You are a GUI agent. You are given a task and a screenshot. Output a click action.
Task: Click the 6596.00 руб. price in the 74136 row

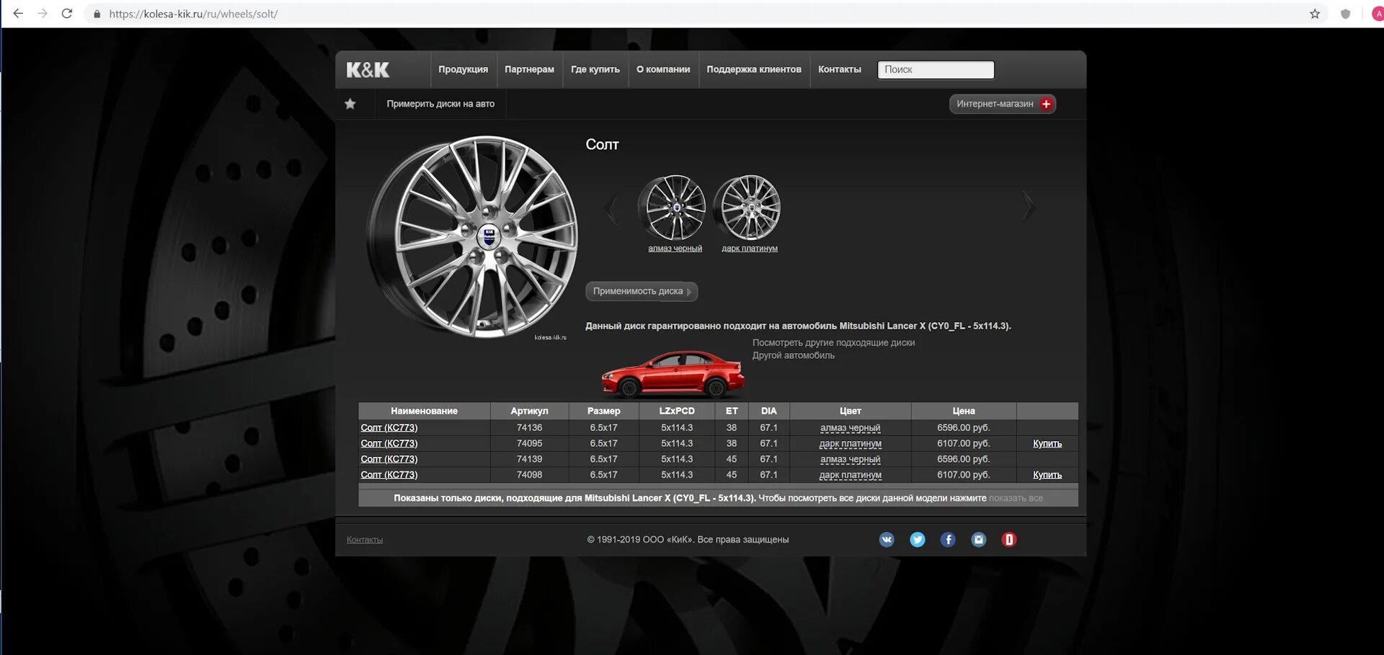(x=964, y=428)
